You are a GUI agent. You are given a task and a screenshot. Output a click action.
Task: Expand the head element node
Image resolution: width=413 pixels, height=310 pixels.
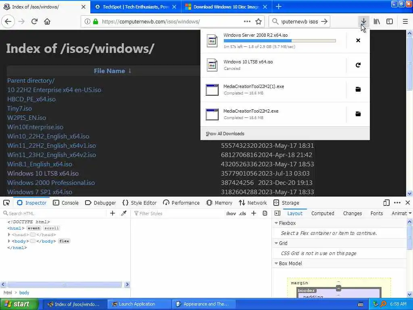pos(9,235)
